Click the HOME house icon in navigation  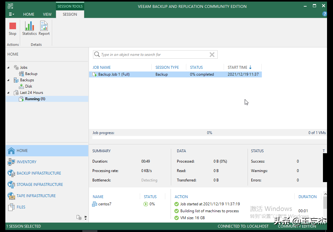coord(11,151)
